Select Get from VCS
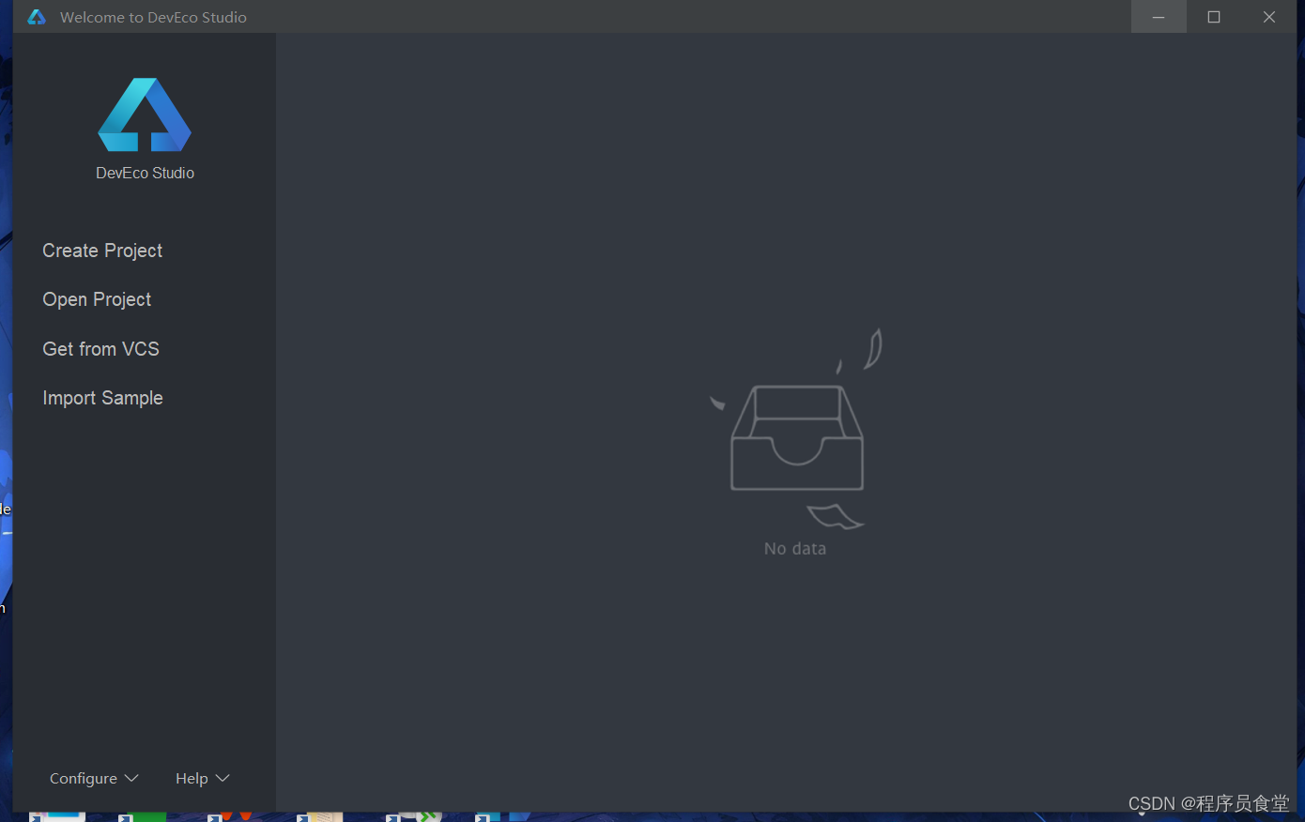 pos(100,349)
